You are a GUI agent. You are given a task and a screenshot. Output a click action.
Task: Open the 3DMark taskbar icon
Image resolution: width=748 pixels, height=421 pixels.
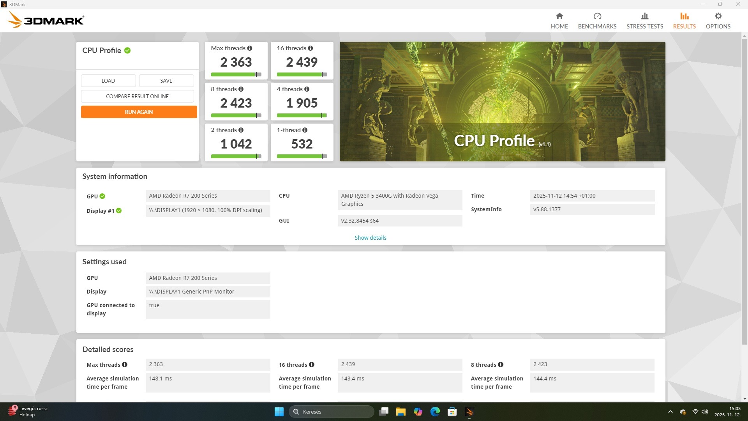point(469,412)
